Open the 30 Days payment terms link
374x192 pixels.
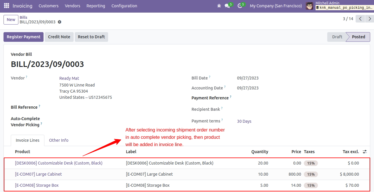point(244,121)
